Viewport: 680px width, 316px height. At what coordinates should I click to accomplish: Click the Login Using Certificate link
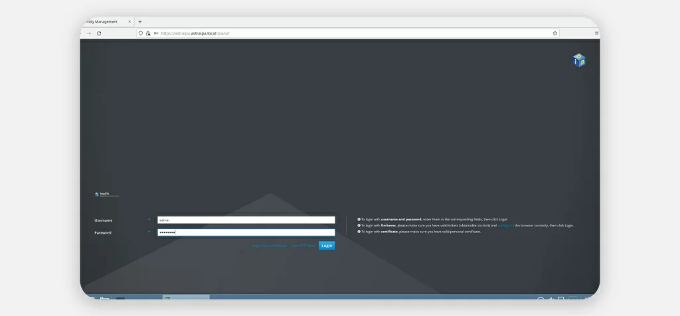pyautogui.click(x=269, y=246)
